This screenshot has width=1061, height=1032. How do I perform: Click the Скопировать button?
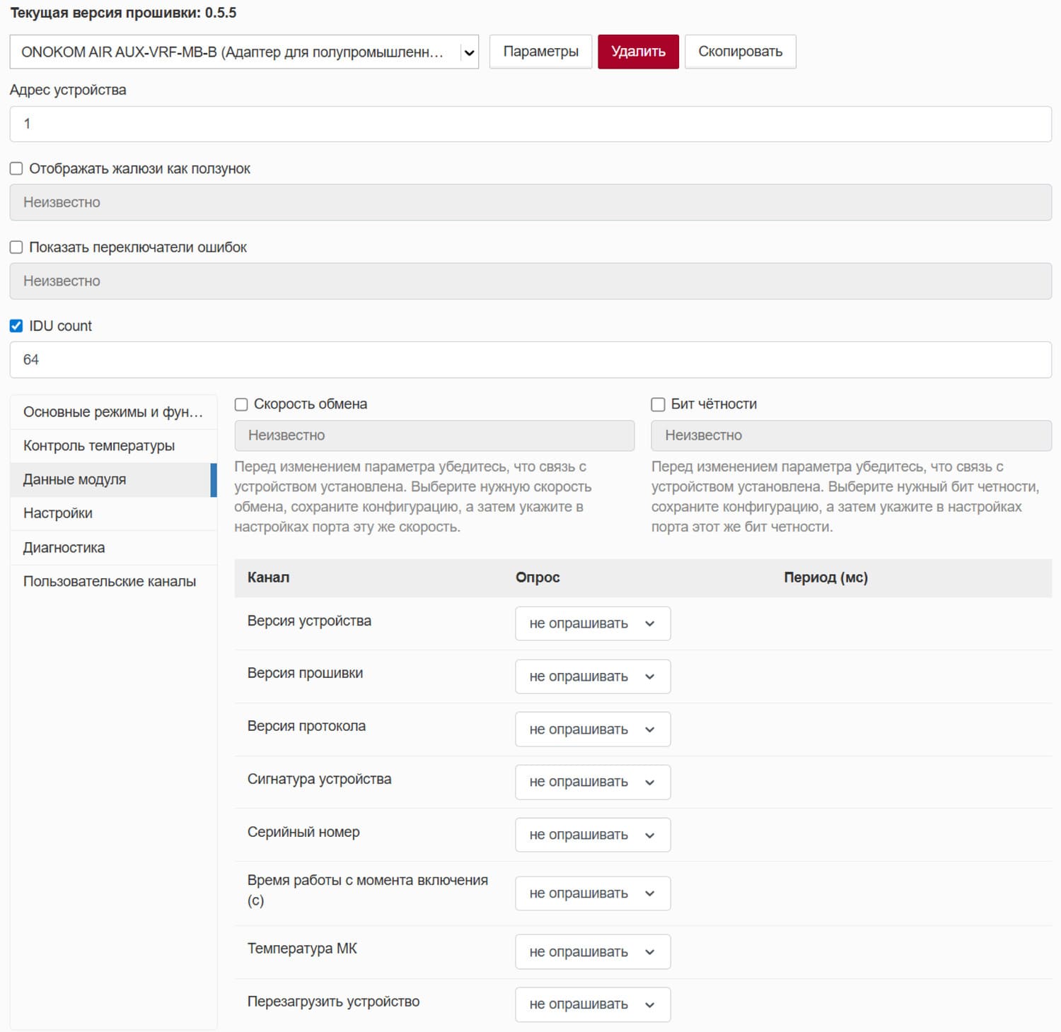[x=740, y=52]
